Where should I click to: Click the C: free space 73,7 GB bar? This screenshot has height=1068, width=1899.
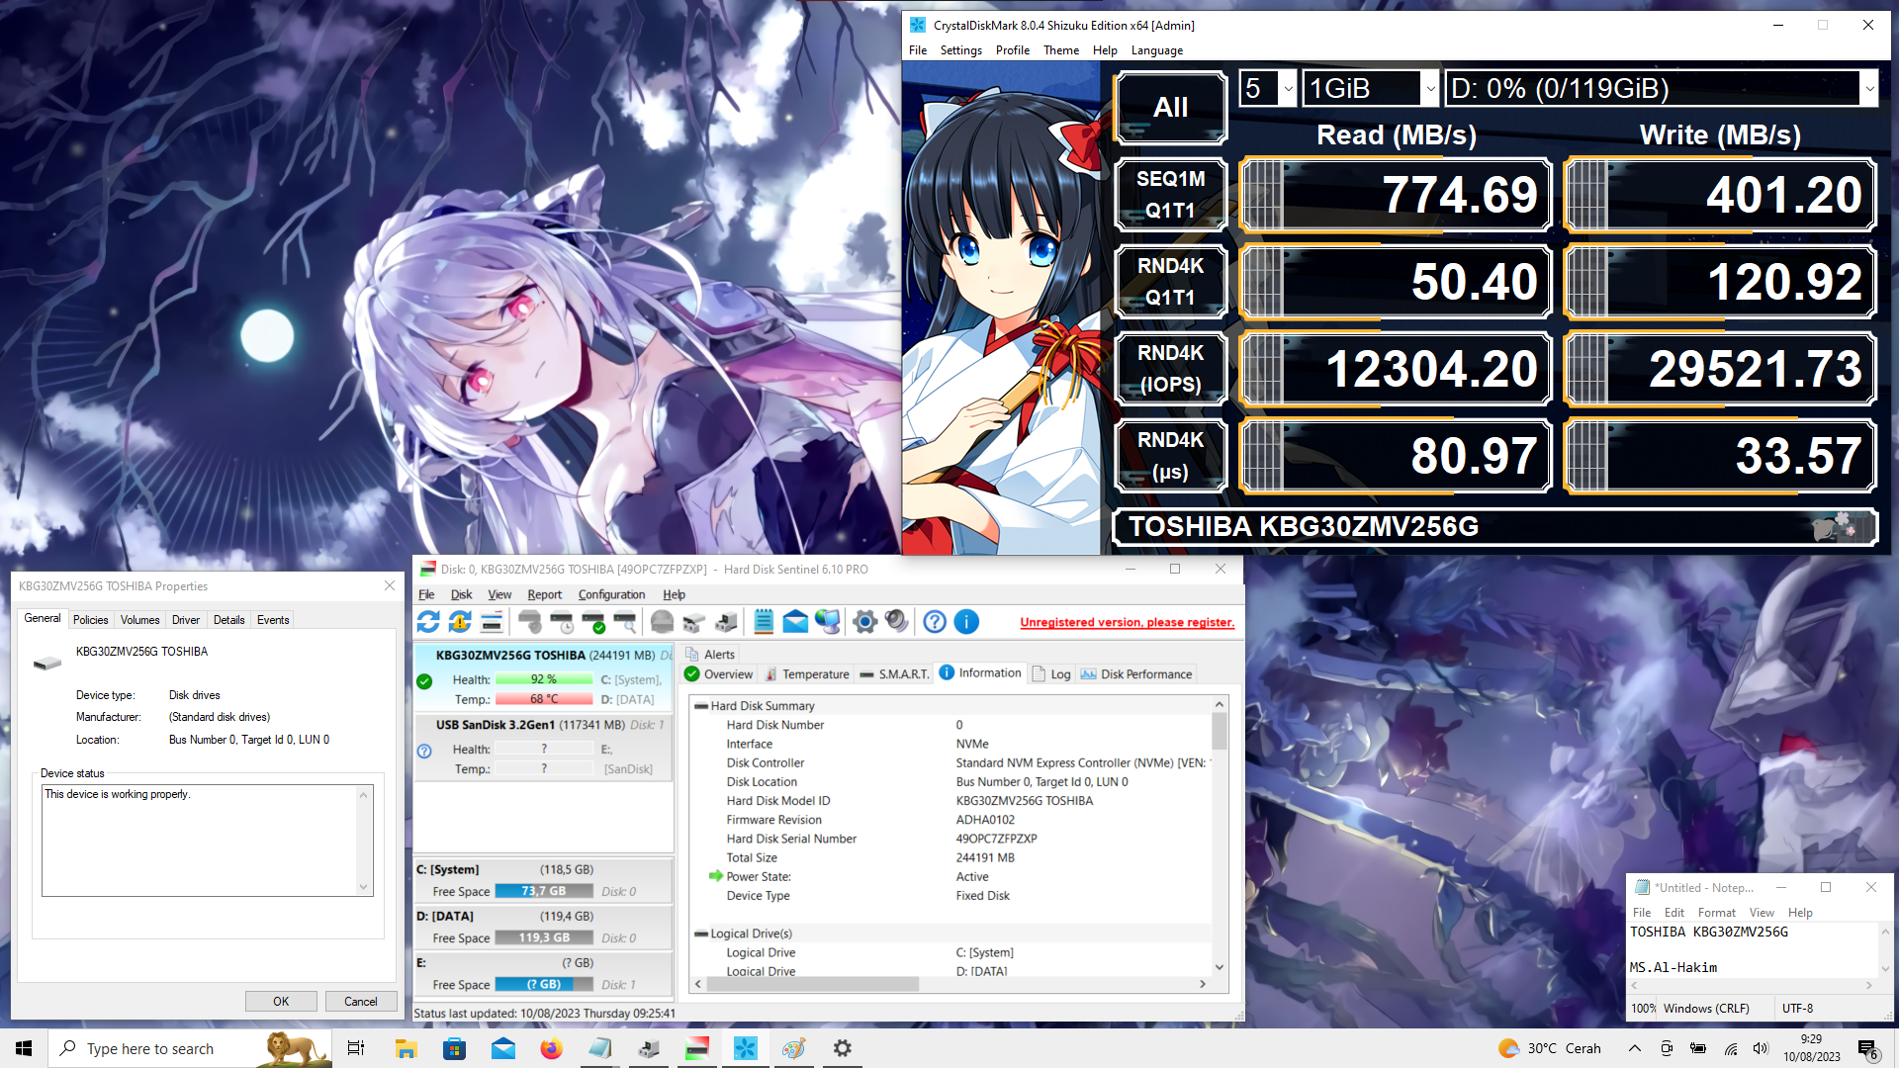tap(544, 891)
